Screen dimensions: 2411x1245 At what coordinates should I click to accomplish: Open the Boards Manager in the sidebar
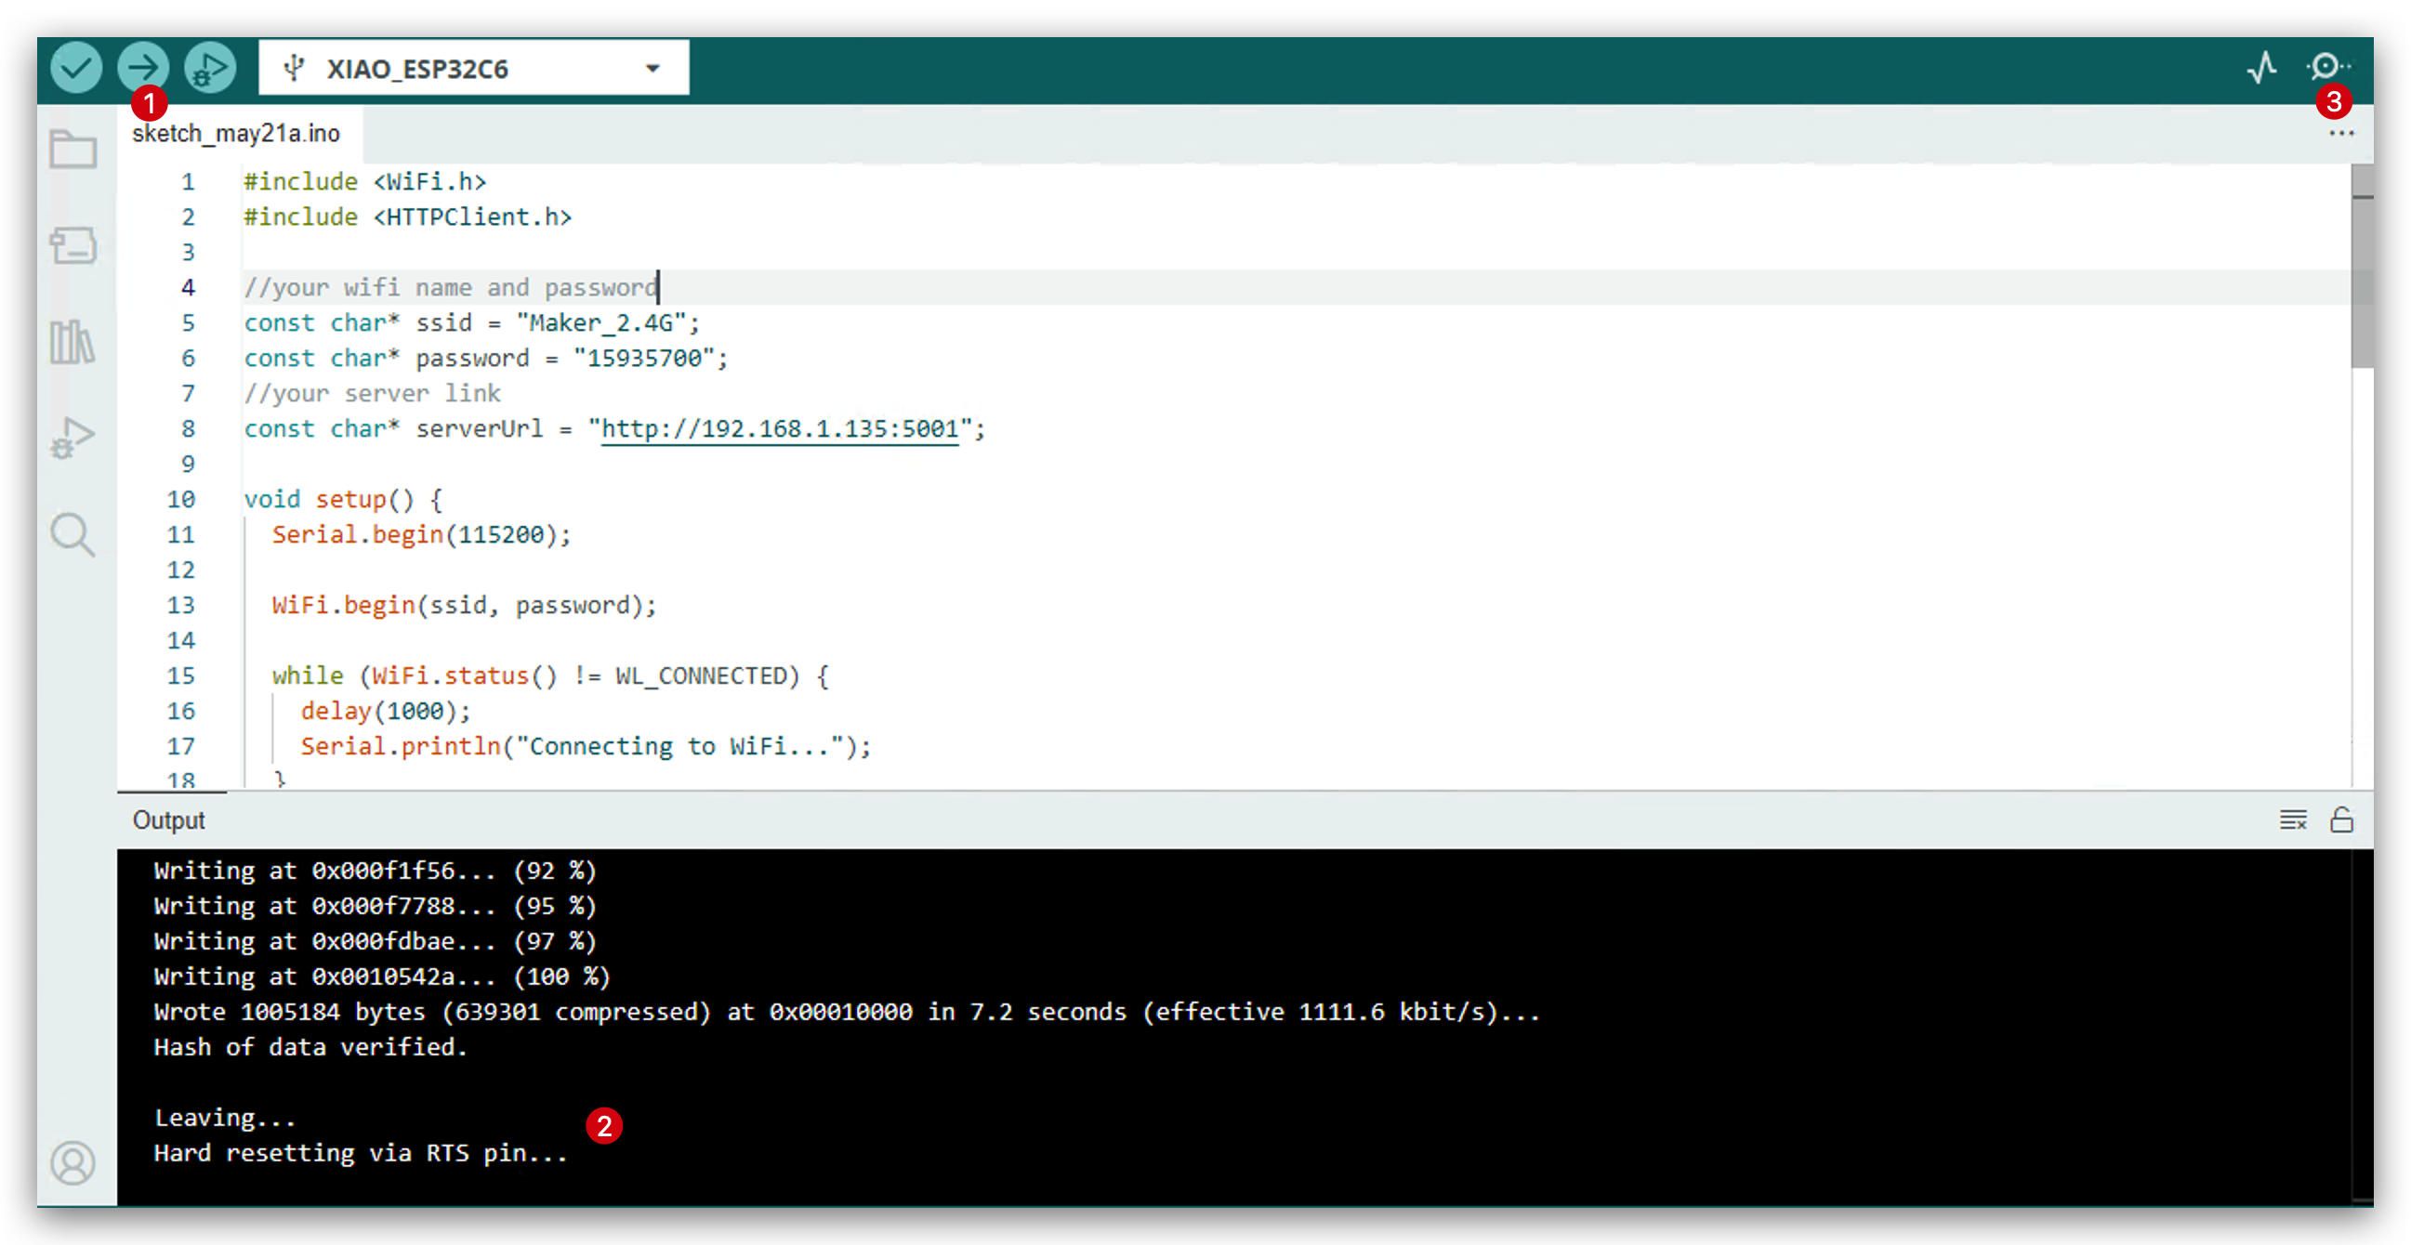(73, 246)
